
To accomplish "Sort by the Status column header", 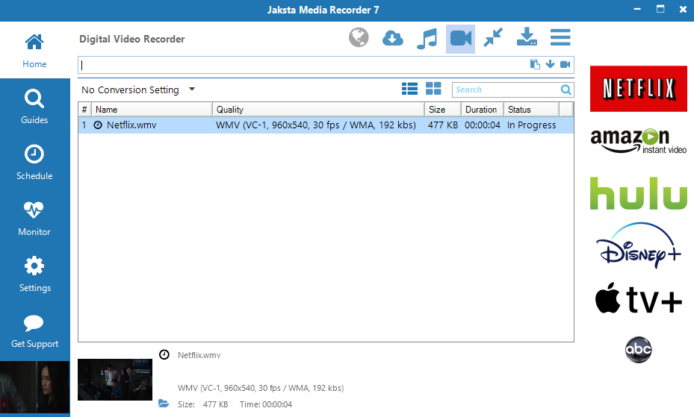I will click(x=531, y=110).
